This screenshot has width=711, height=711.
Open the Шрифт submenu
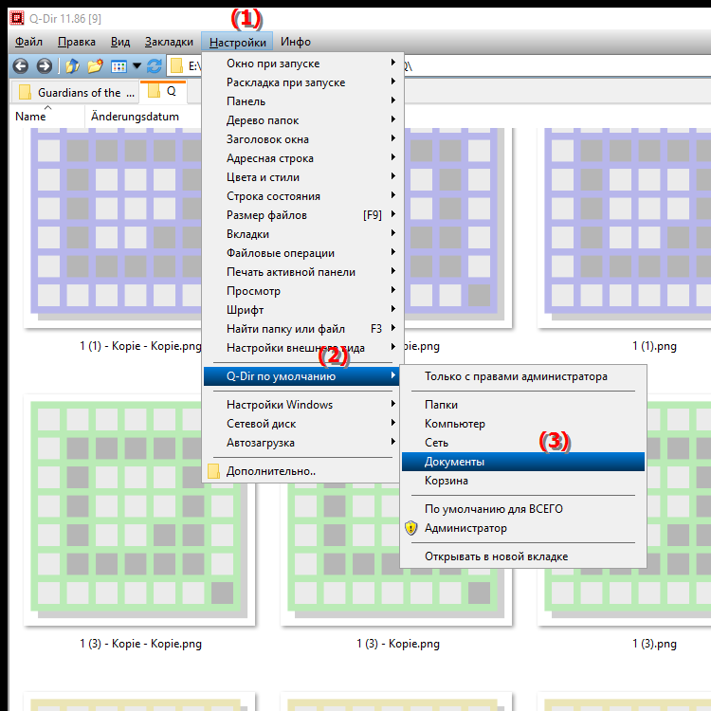click(x=301, y=310)
